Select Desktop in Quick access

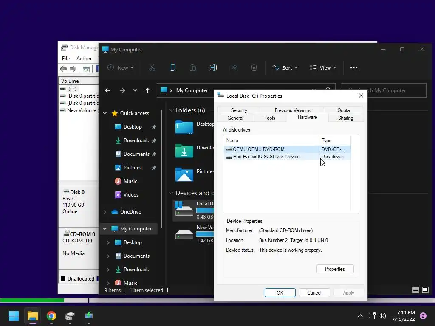(133, 127)
